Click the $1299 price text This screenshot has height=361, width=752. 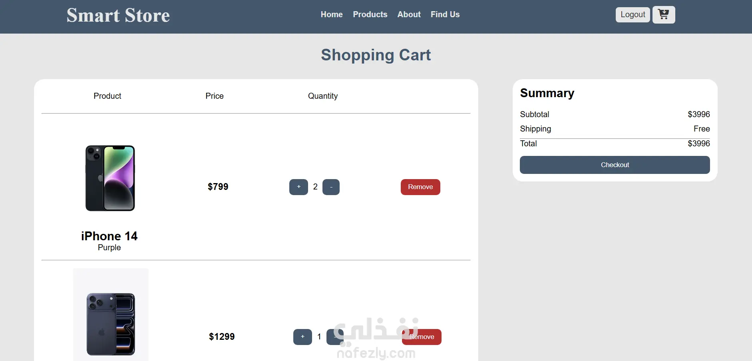point(222,337)
